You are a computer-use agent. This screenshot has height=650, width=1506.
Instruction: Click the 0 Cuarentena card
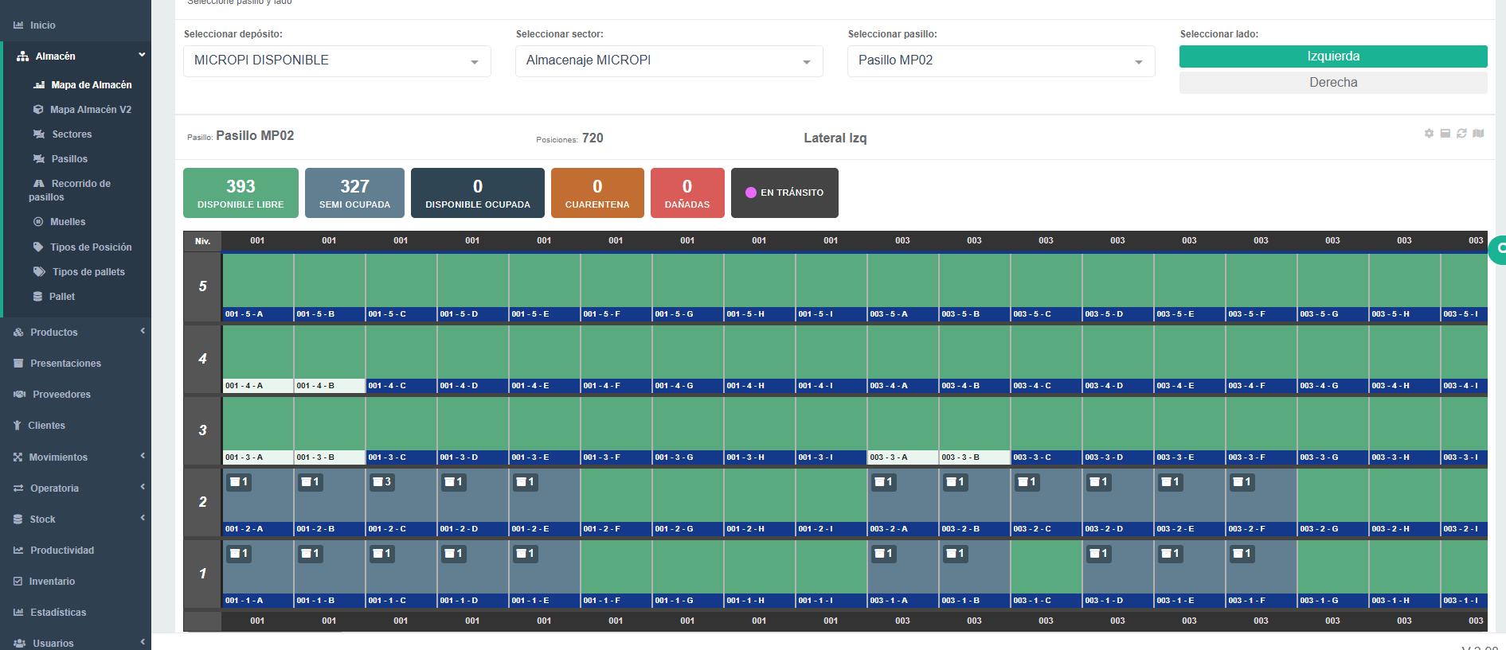tap(597, 193)
